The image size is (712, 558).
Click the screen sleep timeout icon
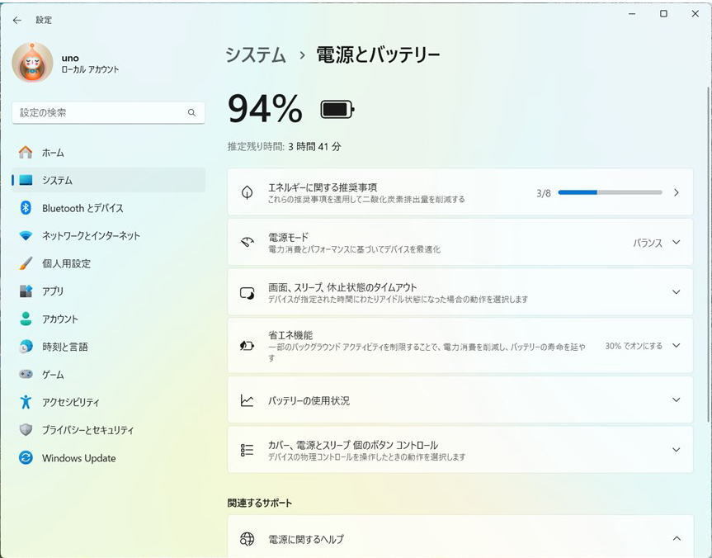tap(247, 293)
